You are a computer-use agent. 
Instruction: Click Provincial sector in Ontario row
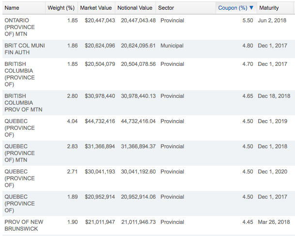pyautogui.click(x=172, y=20)
